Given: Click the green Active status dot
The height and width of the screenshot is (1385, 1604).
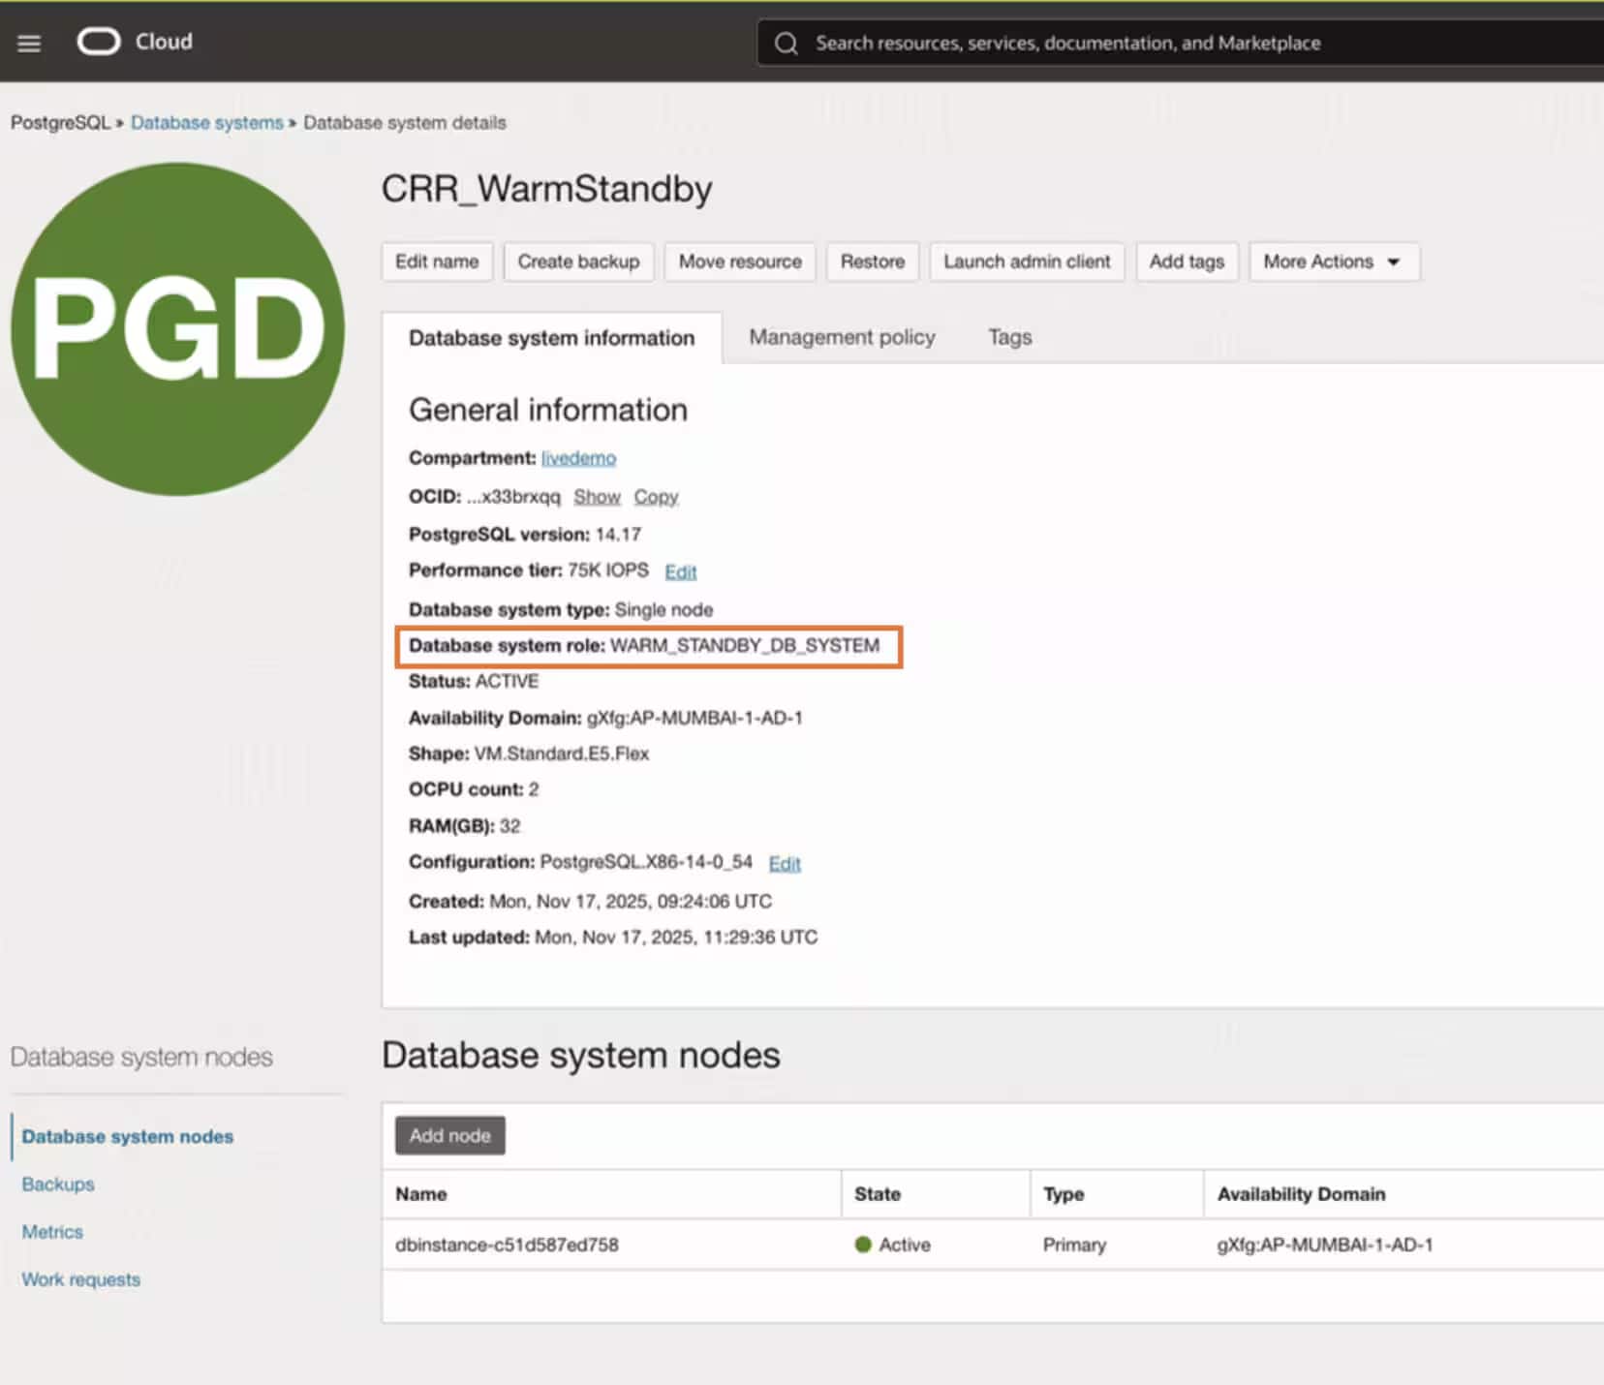Looking at the screenshot, I should (x=863, y=1245).
